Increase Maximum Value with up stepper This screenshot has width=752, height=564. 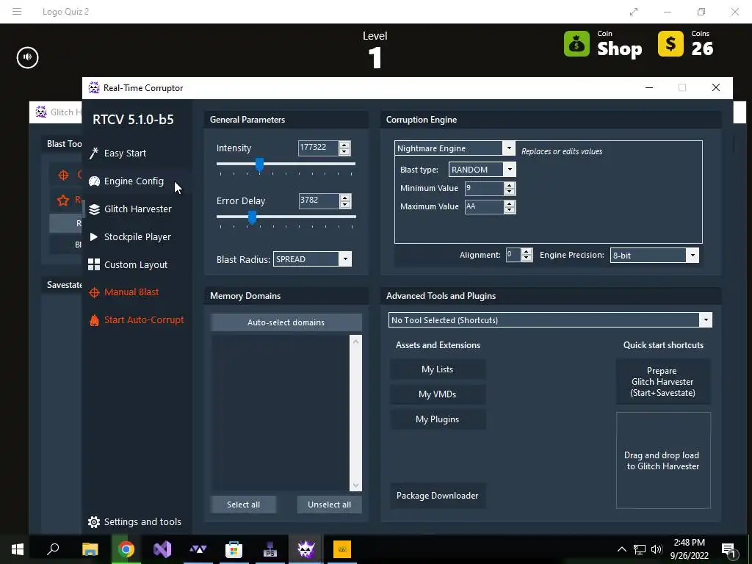510,203
